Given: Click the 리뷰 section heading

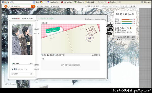Looking at the screenshot, I should (43, 59).
